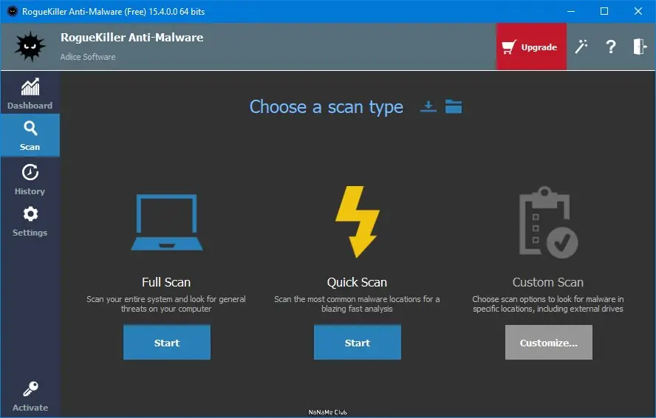Select the Scan tab in the sidebar

[30, 136]
